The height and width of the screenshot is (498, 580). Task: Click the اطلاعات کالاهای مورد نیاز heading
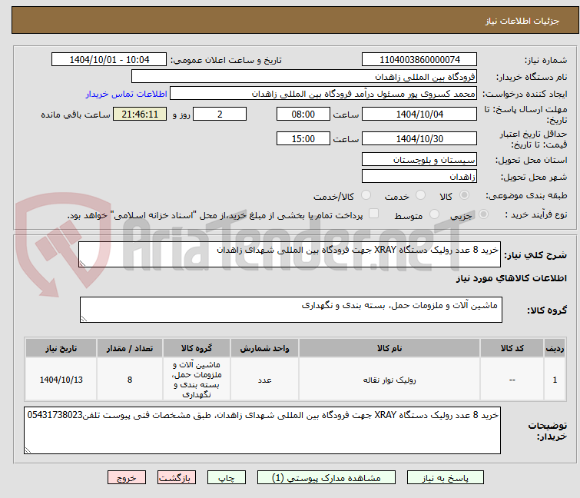tap(511, 278)
